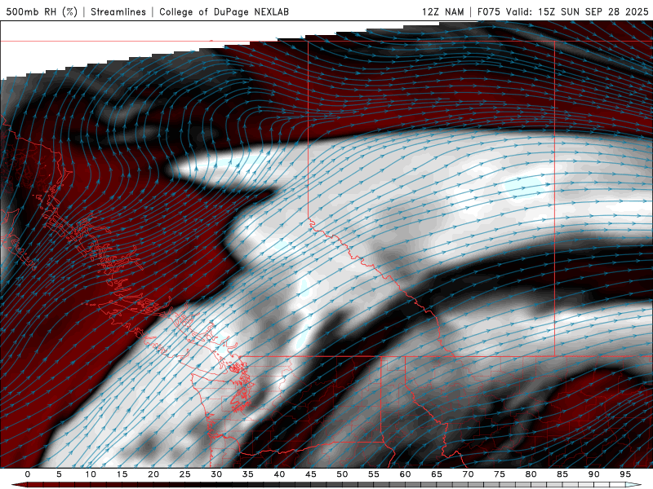Click the "500mb RH (%)" title text
The image size is (653, 489).
[42, 11]
